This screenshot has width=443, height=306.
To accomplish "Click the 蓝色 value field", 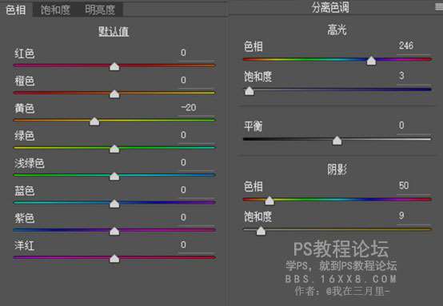I will point(197,190).
